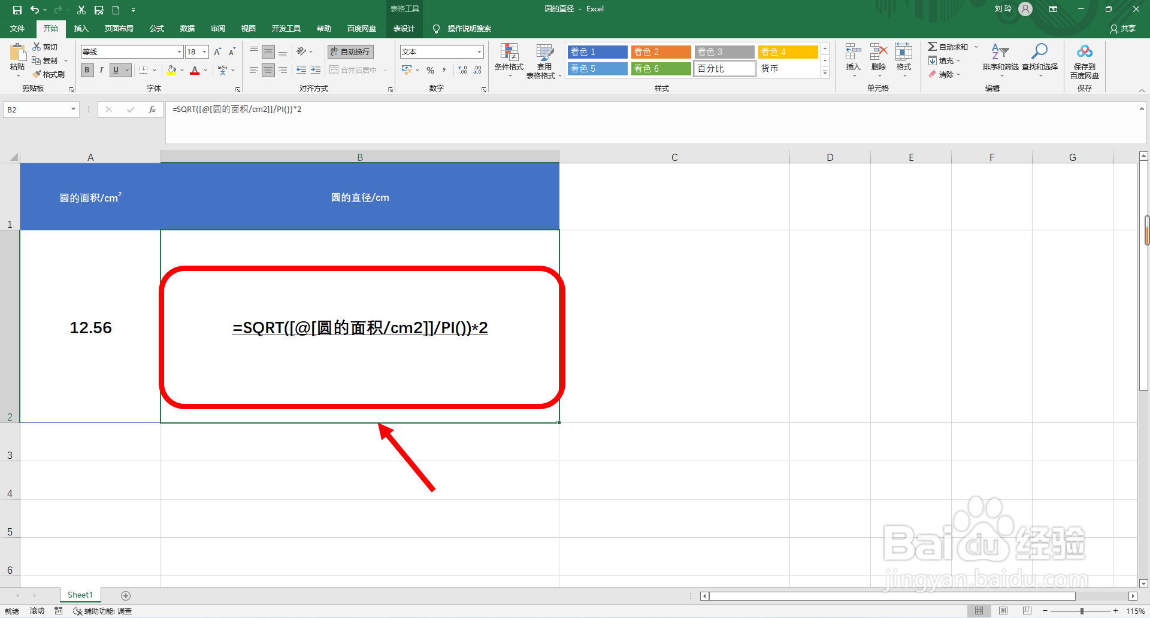Open Conditional Formatting (条件格式)
This screenshot has width=1150, height=618.
(x=509, y=60)
